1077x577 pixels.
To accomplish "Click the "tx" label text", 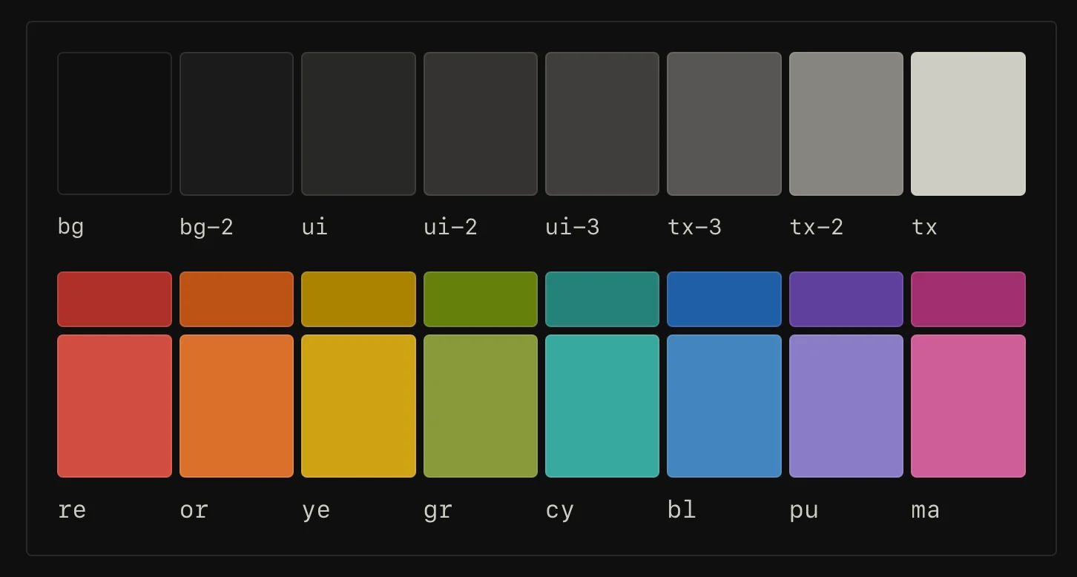I will coord(925,227).
